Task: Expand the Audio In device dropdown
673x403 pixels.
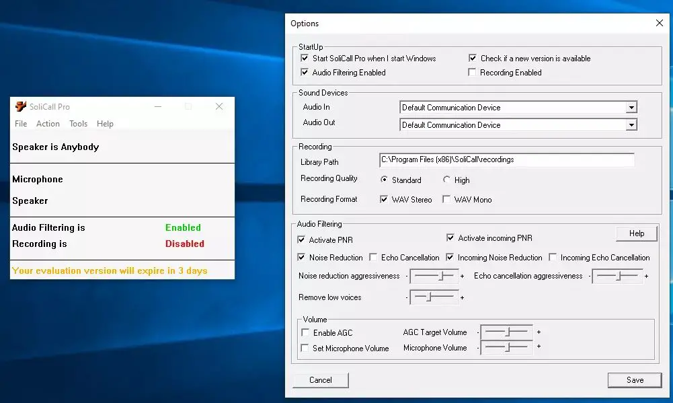Action: click(x=631, y=108)
